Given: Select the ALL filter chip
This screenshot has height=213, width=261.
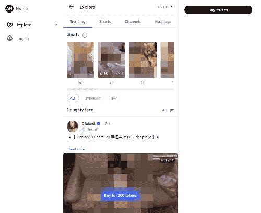Looking at the screenshot, I should click(73, 98).
